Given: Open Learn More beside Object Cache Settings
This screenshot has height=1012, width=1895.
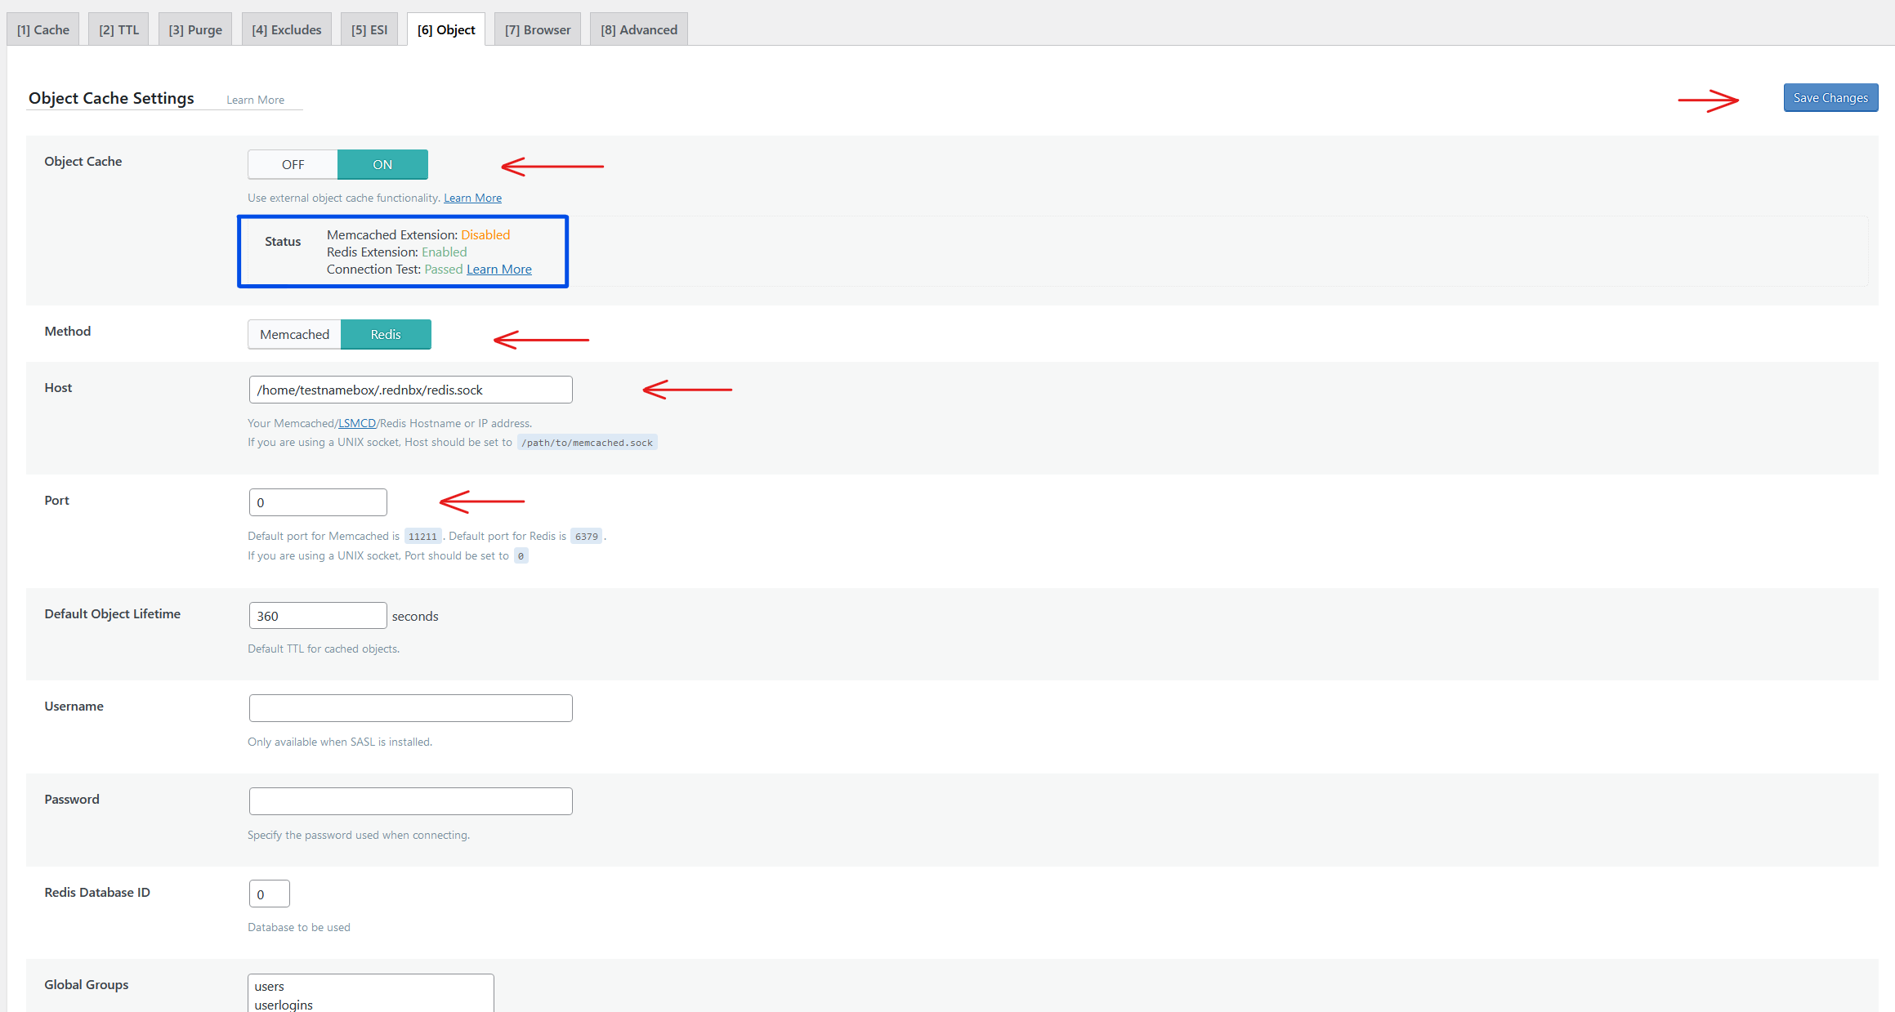Looking at the screenshot, I should [255, 100].
